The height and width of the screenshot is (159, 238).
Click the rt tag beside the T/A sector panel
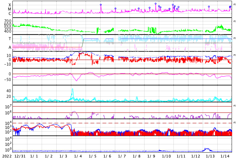[235, 38]
